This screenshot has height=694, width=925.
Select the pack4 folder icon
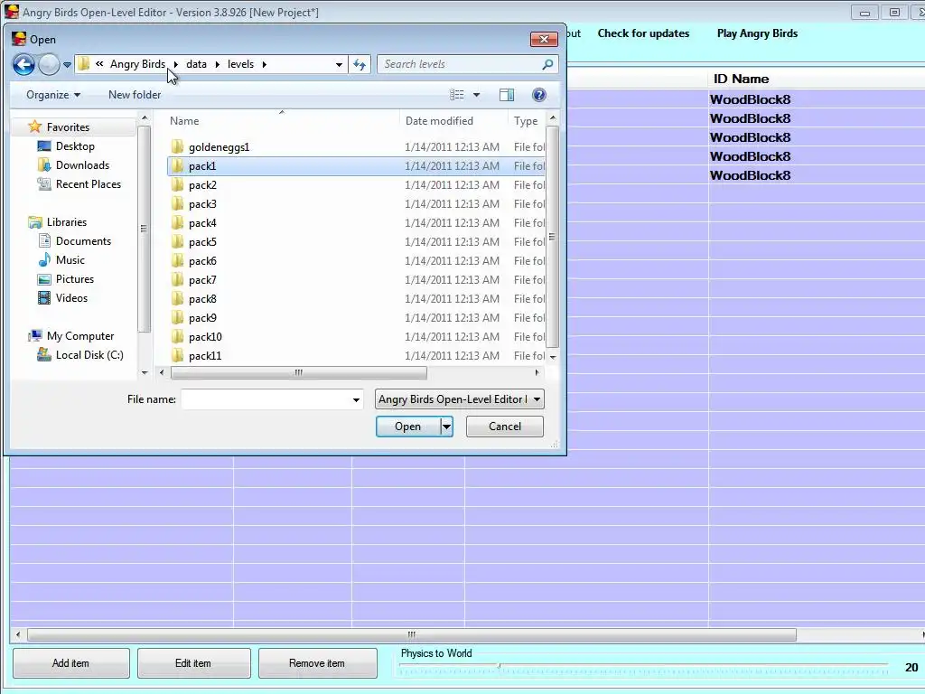click(177, 222)
